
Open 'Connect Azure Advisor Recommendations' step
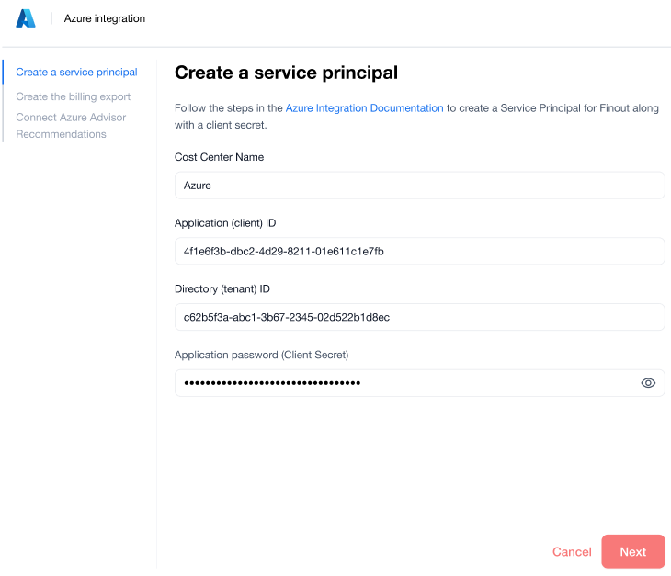point(71,126)
